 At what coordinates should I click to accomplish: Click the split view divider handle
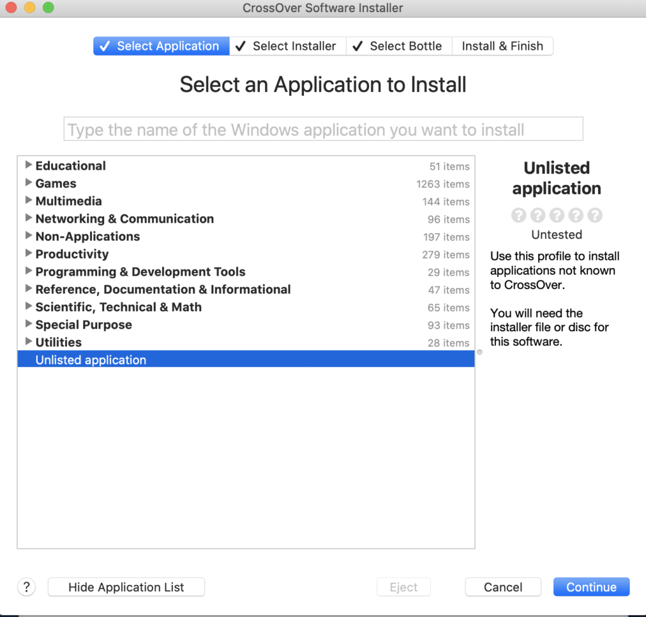point(479,352)
